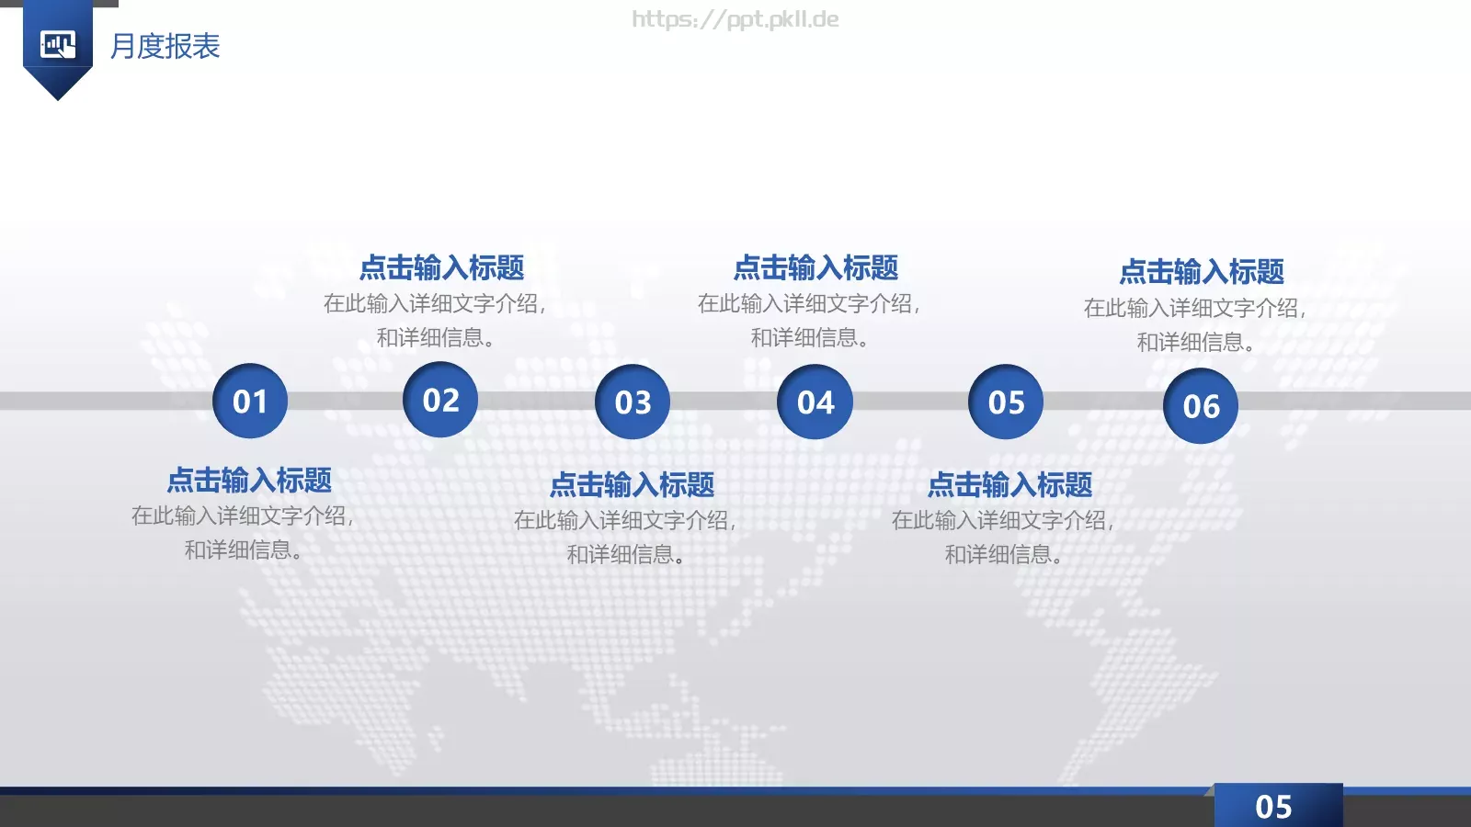This screenshot has width=1471, height=827.
Task: Click the 在此输入详细文字介绍 description for step 01
Action: coord(243,532)
